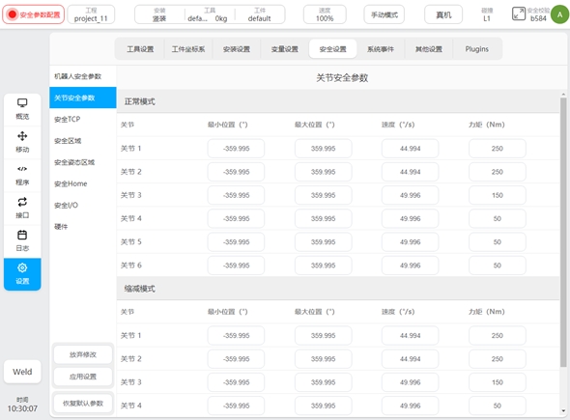570x420 pixels.
Task: Switch to the Plugins tab
Action: click(477, 49)
